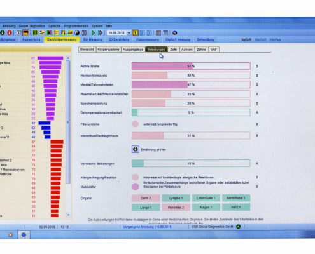
Task: Open the BIA Messung section
Action: (x=92, y=39)
